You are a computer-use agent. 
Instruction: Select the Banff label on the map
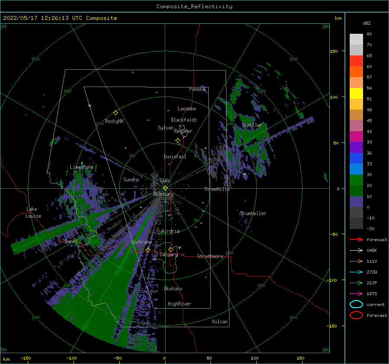pos(71,242)
